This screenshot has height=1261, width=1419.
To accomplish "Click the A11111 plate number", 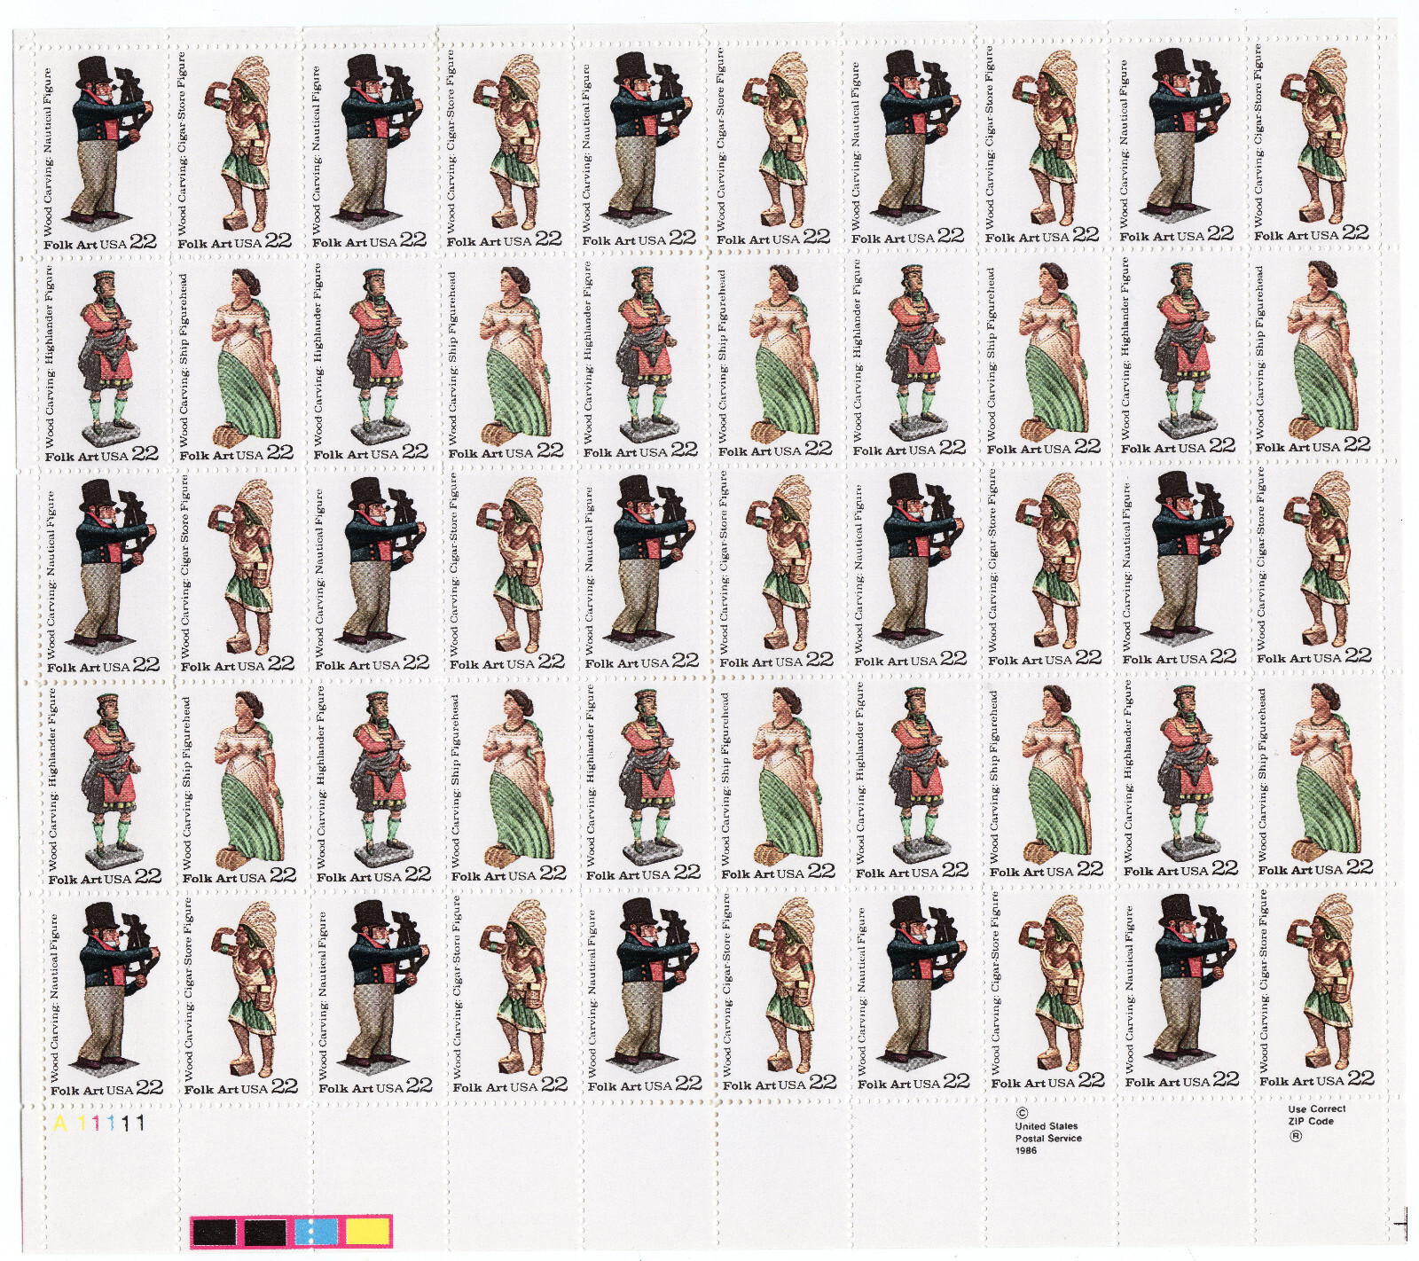I will click(x=98, y=1124).
